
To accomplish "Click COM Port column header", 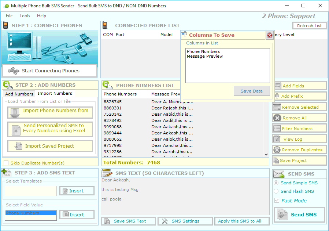I will [x=129, y=35].
